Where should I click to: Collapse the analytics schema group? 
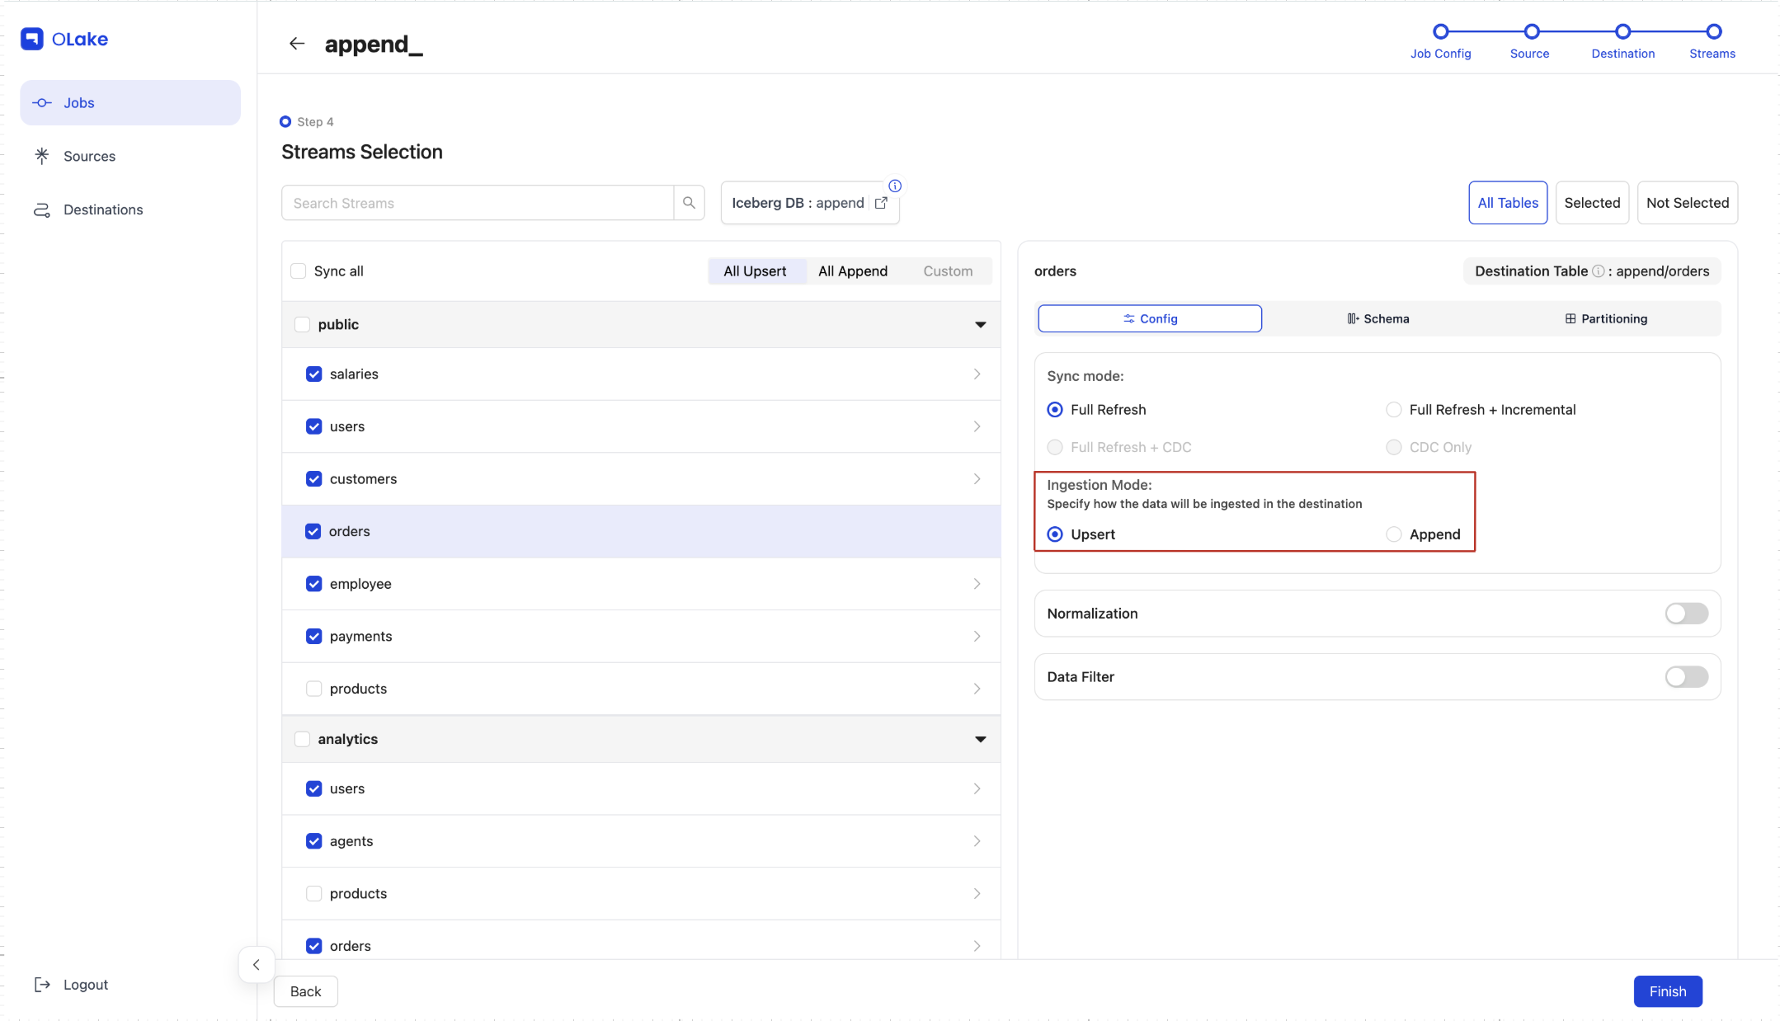click(980, 739)
